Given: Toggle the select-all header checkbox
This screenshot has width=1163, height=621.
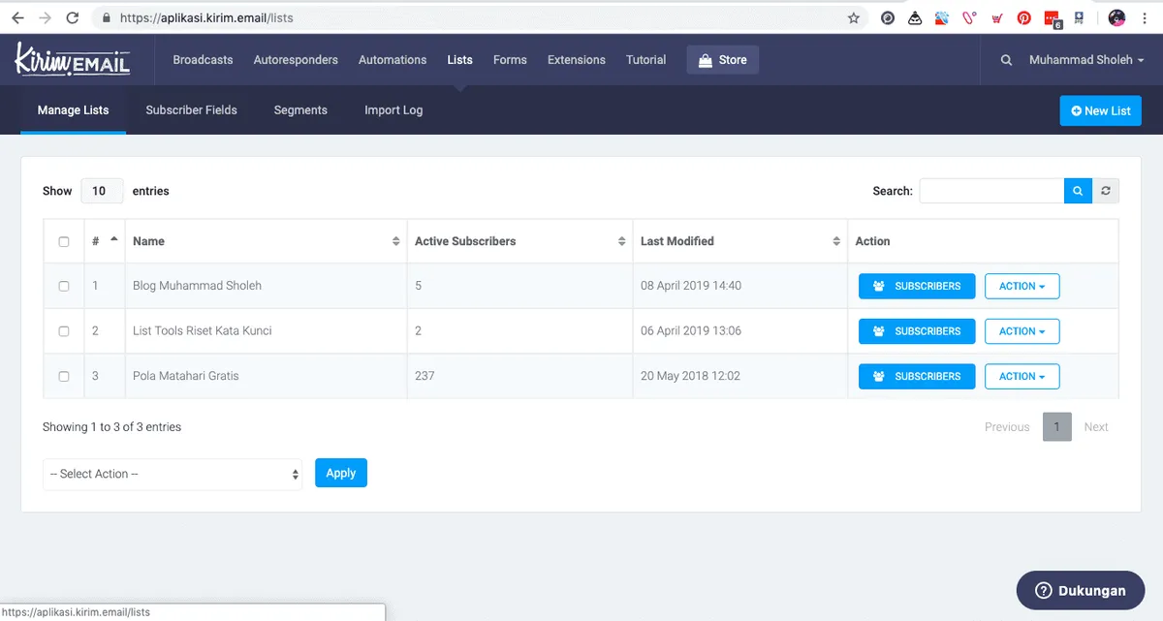Looking at the screenshot, I should [64, 241].
